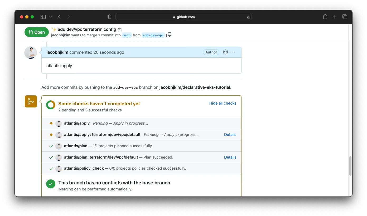Go back using Safari's back arrow
Viewport: 367px width, 216px height.
coord(59,17)
